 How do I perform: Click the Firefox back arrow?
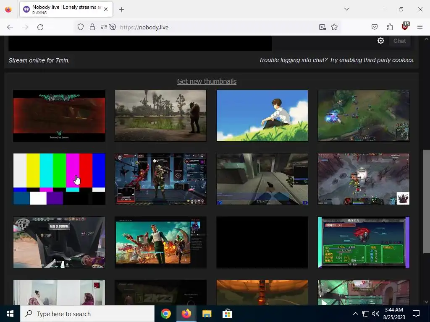[x=10, y=27]
